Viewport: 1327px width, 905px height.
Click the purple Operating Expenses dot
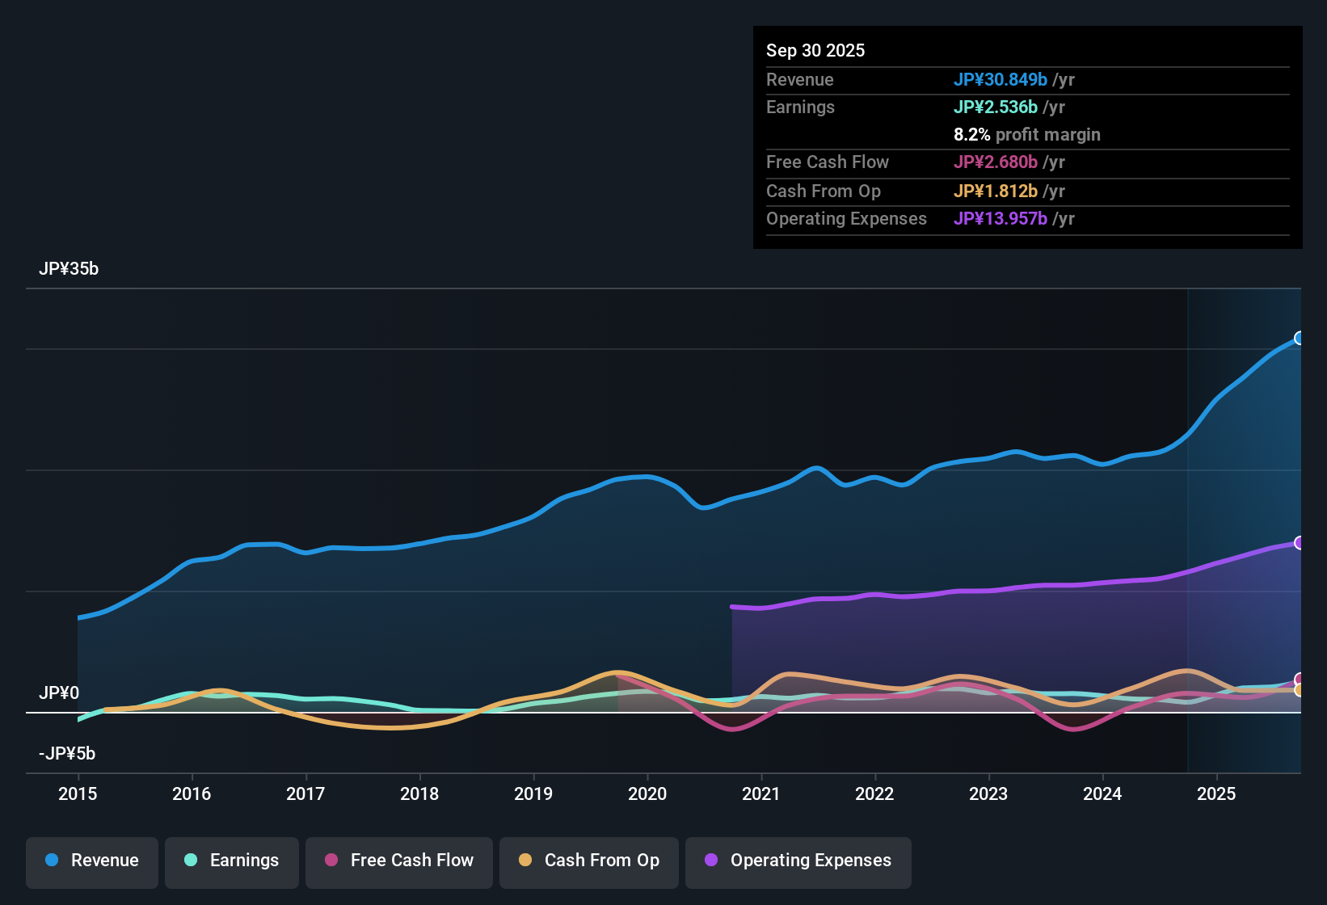pyautogui.click(x=710, y=861)
